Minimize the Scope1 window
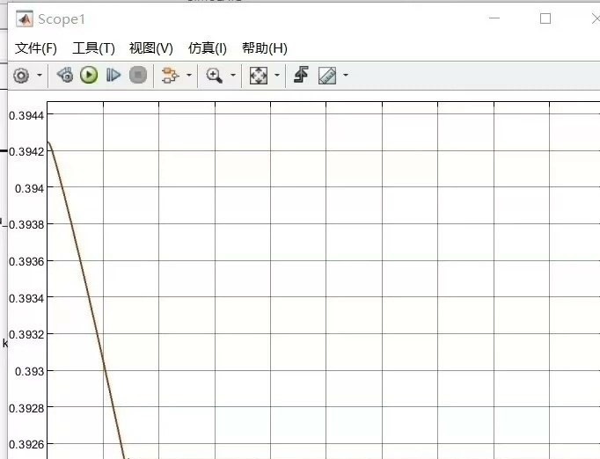The width and height of the screenshot is (600, 459). coord(494,18)
